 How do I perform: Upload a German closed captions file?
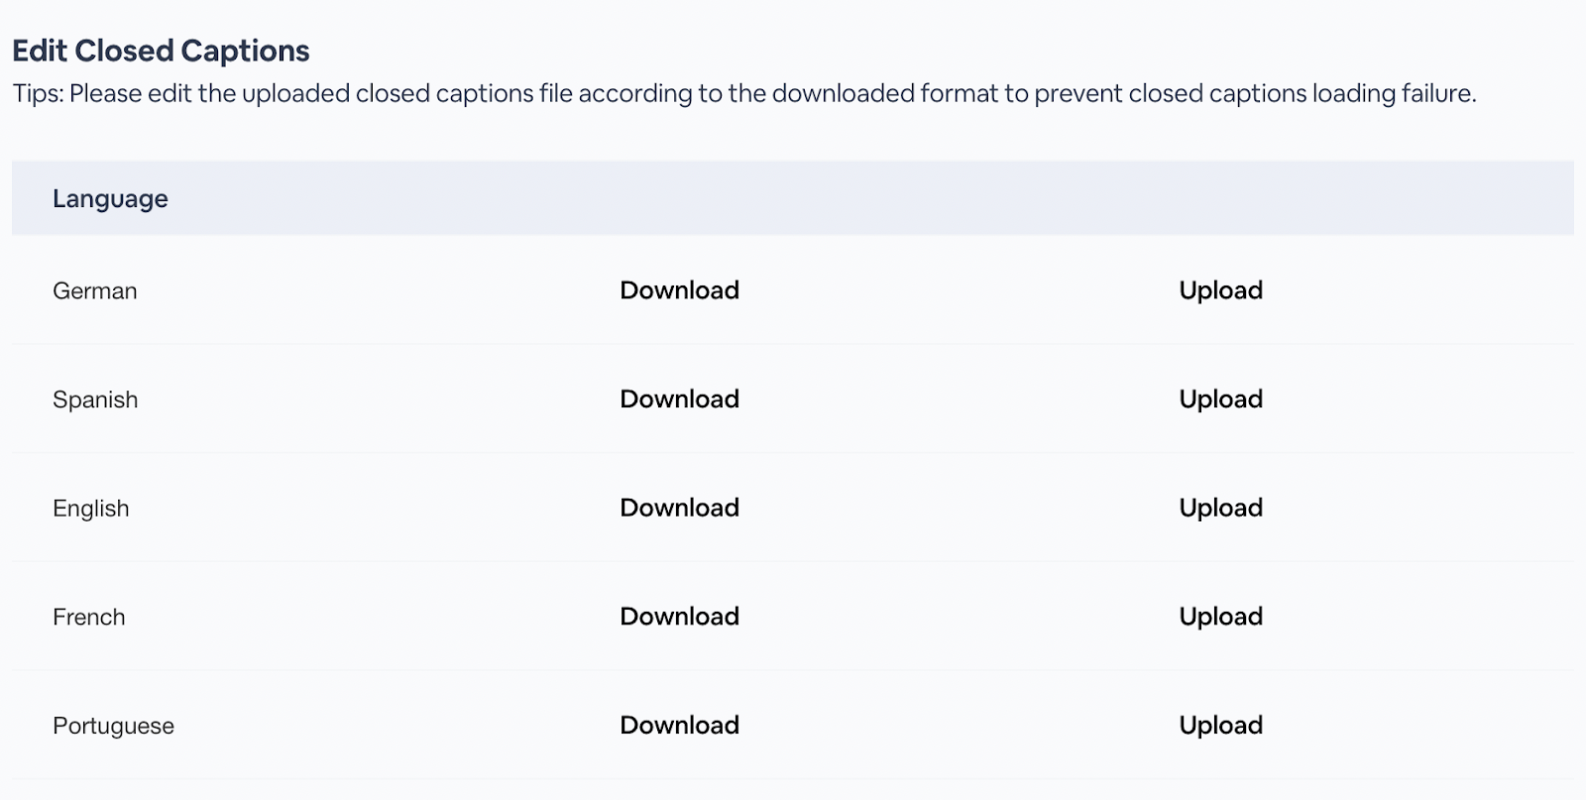pyautogui.click(x=1220, y=290)
